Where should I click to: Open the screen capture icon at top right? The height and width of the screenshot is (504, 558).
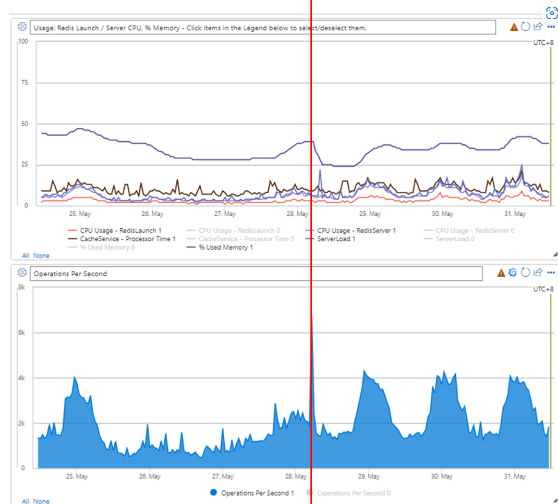tap(551, 13)
